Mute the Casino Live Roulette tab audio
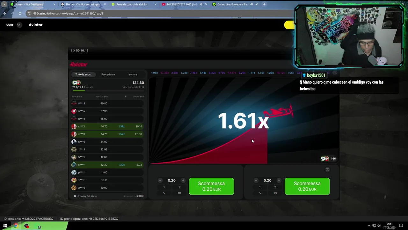408x230 pixels. click(251, 4)
